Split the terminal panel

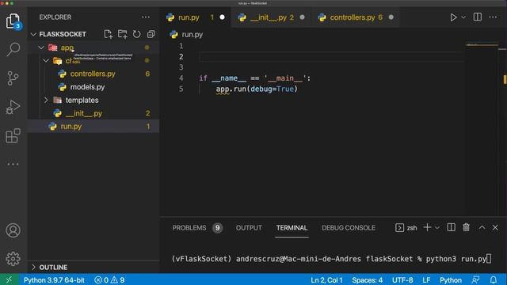point(451,227)
